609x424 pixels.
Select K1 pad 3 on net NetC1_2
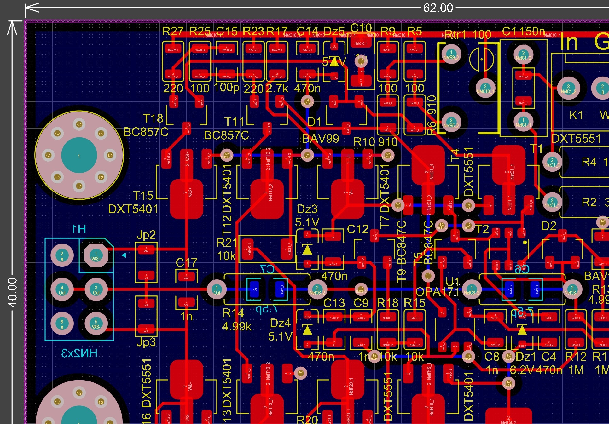(x=568, y=88)
